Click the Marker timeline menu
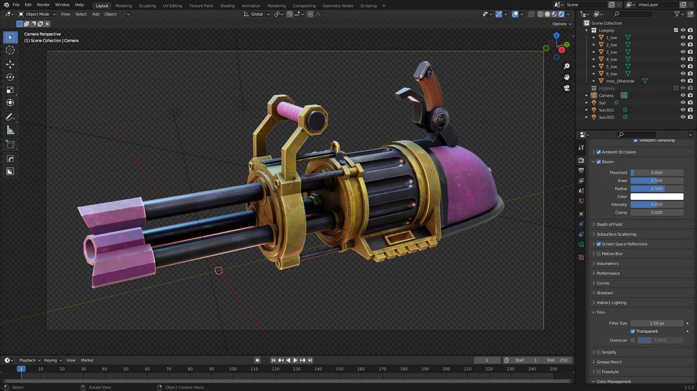The height and width of the screenshot is (391, 697). (87, 361)
